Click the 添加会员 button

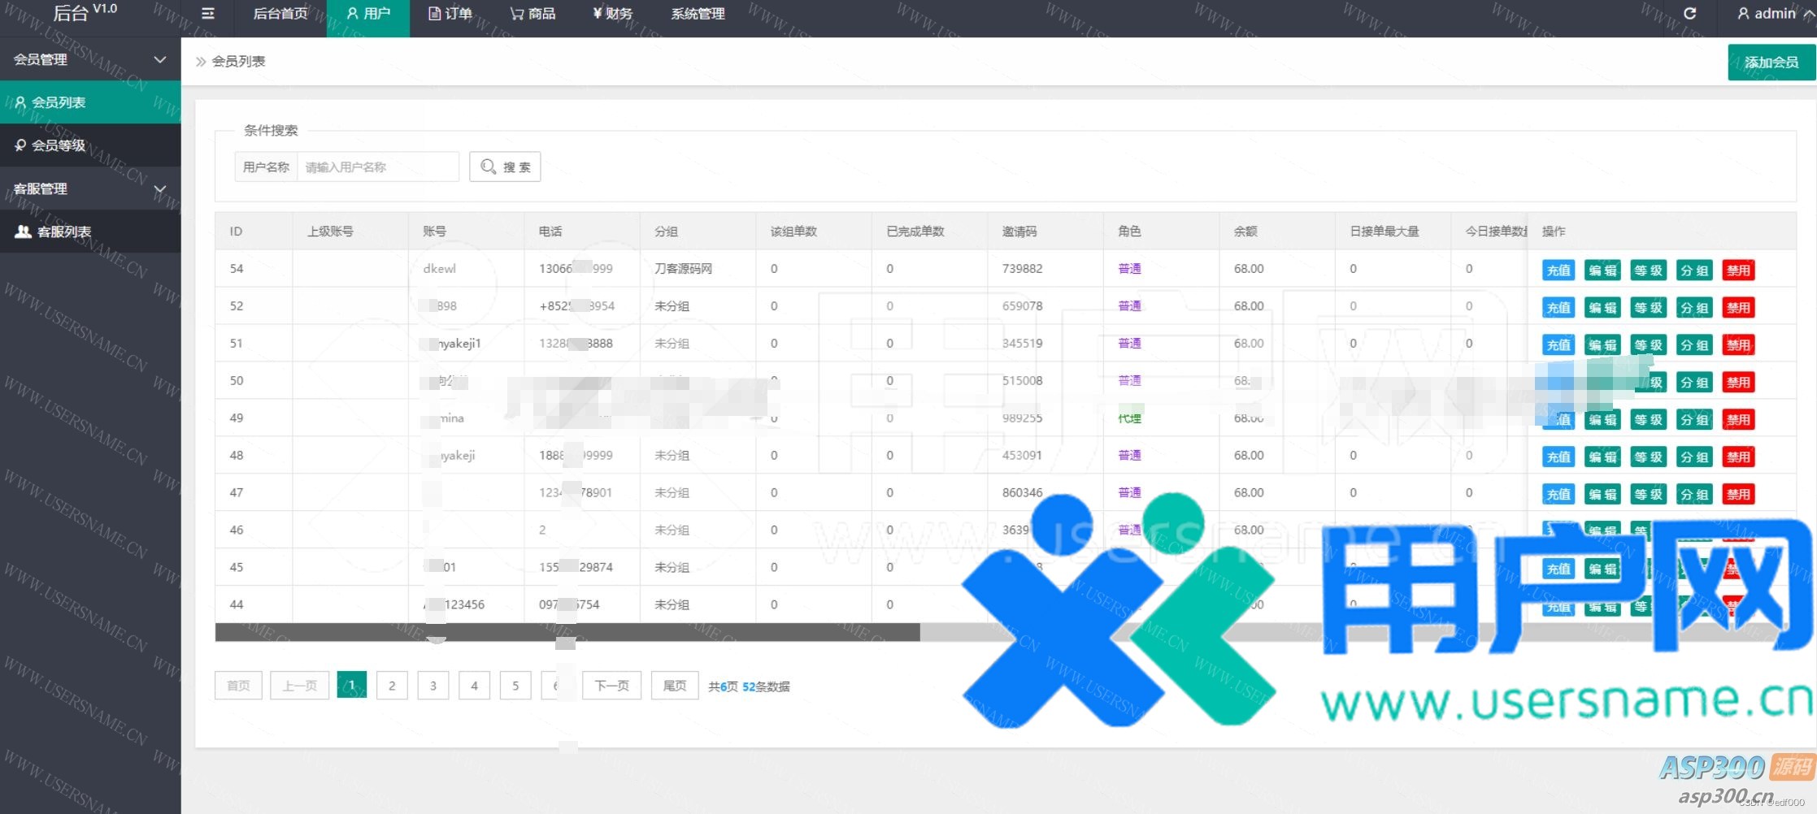(x=1771, y=63)
